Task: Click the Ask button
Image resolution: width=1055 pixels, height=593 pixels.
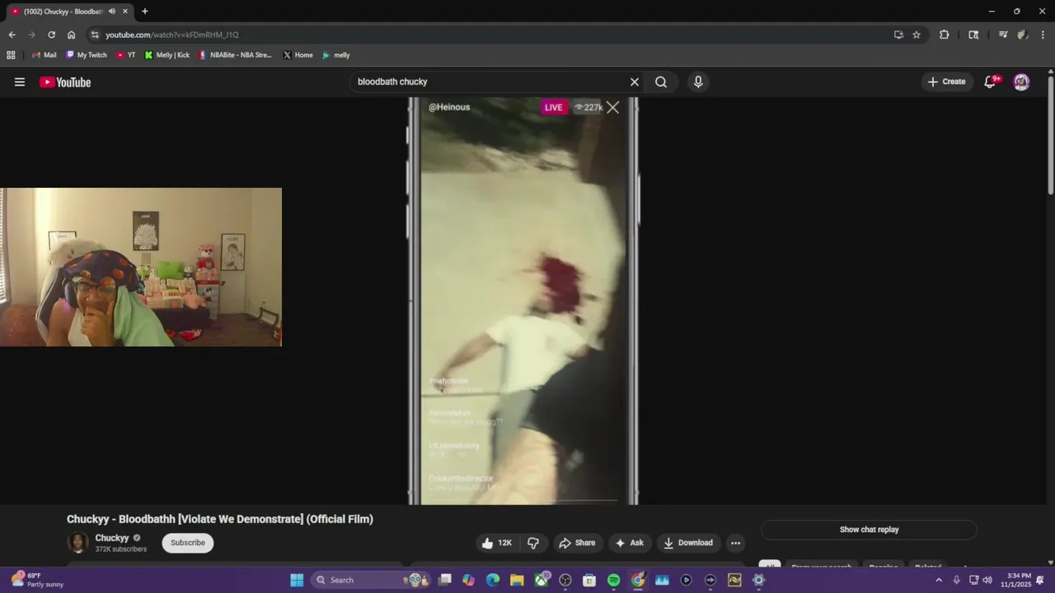Action: [x=628, y=543]
